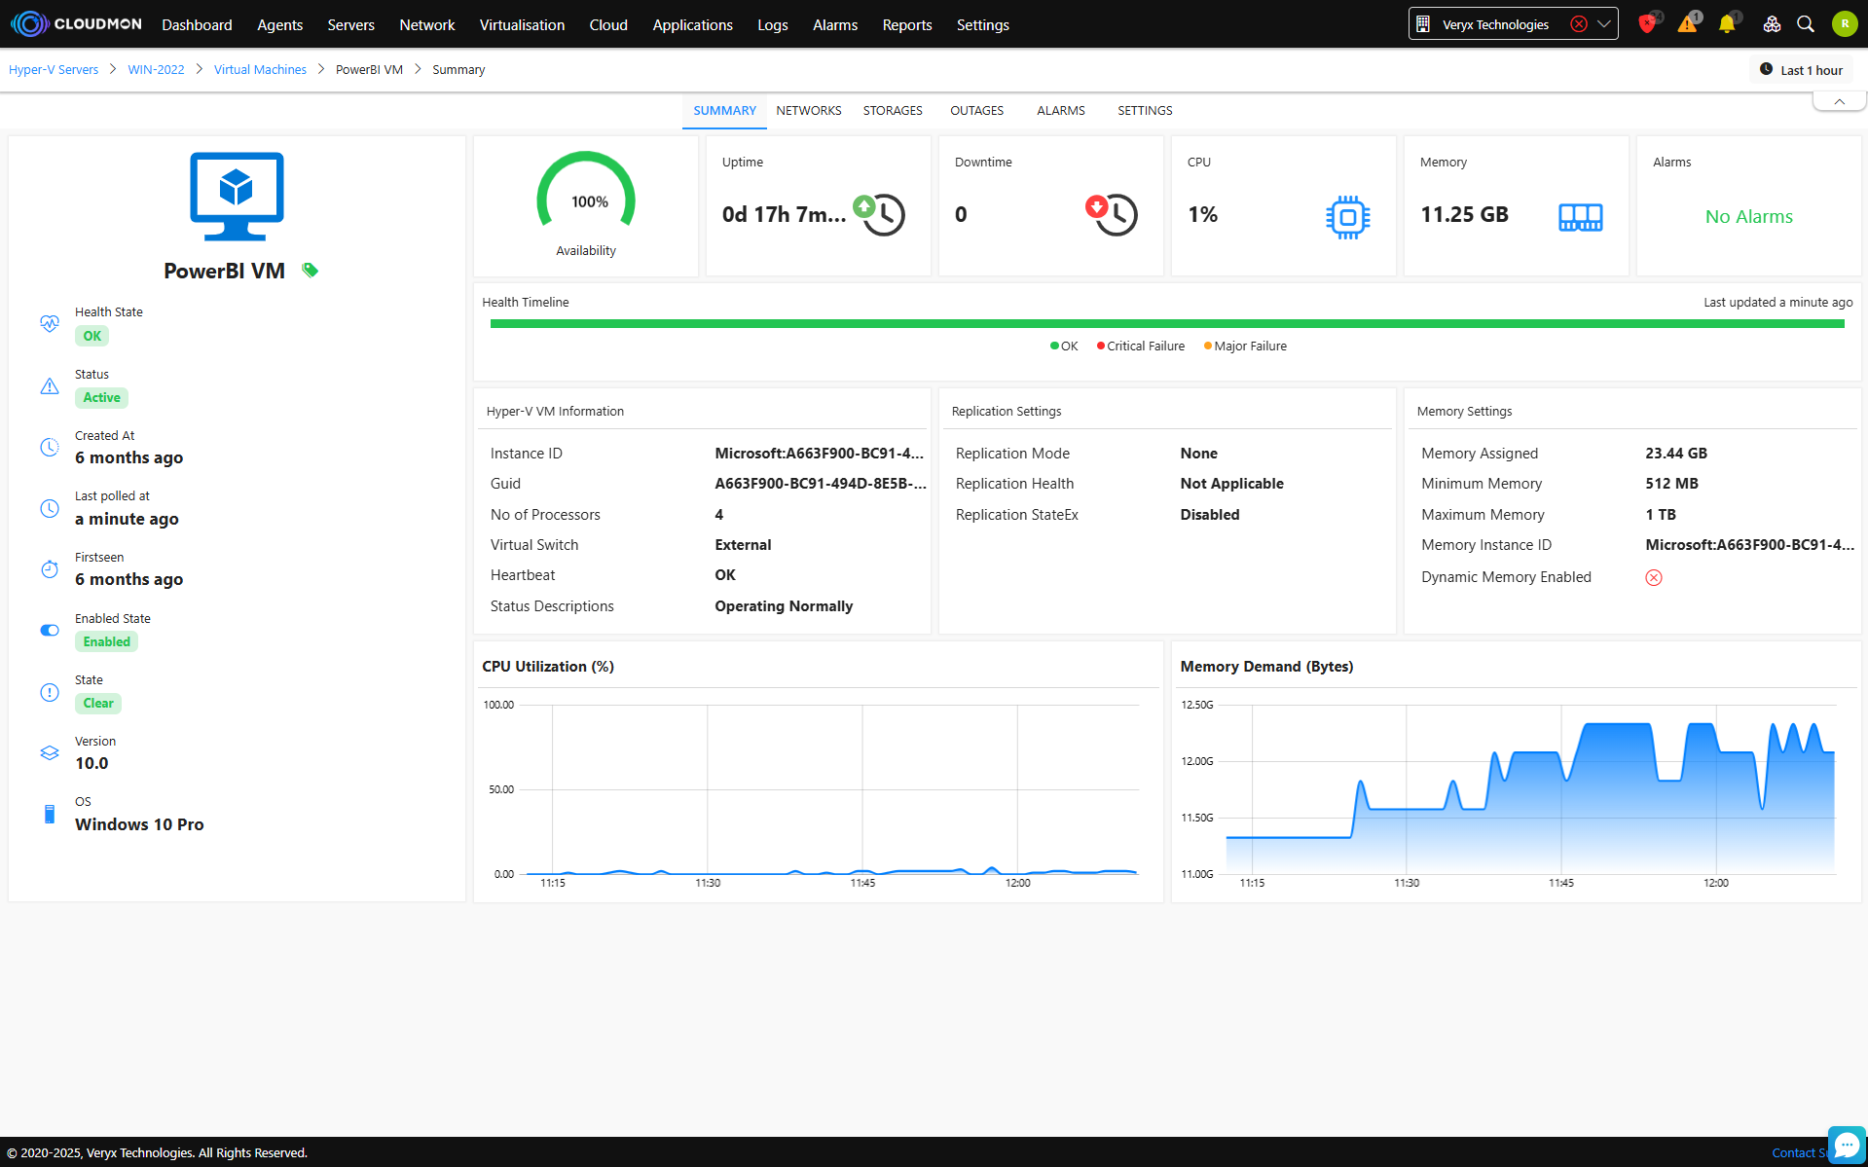This screenshot has width=1868, height=1167.
Task: Click the red shield security icon
Action: [1647, 24]
